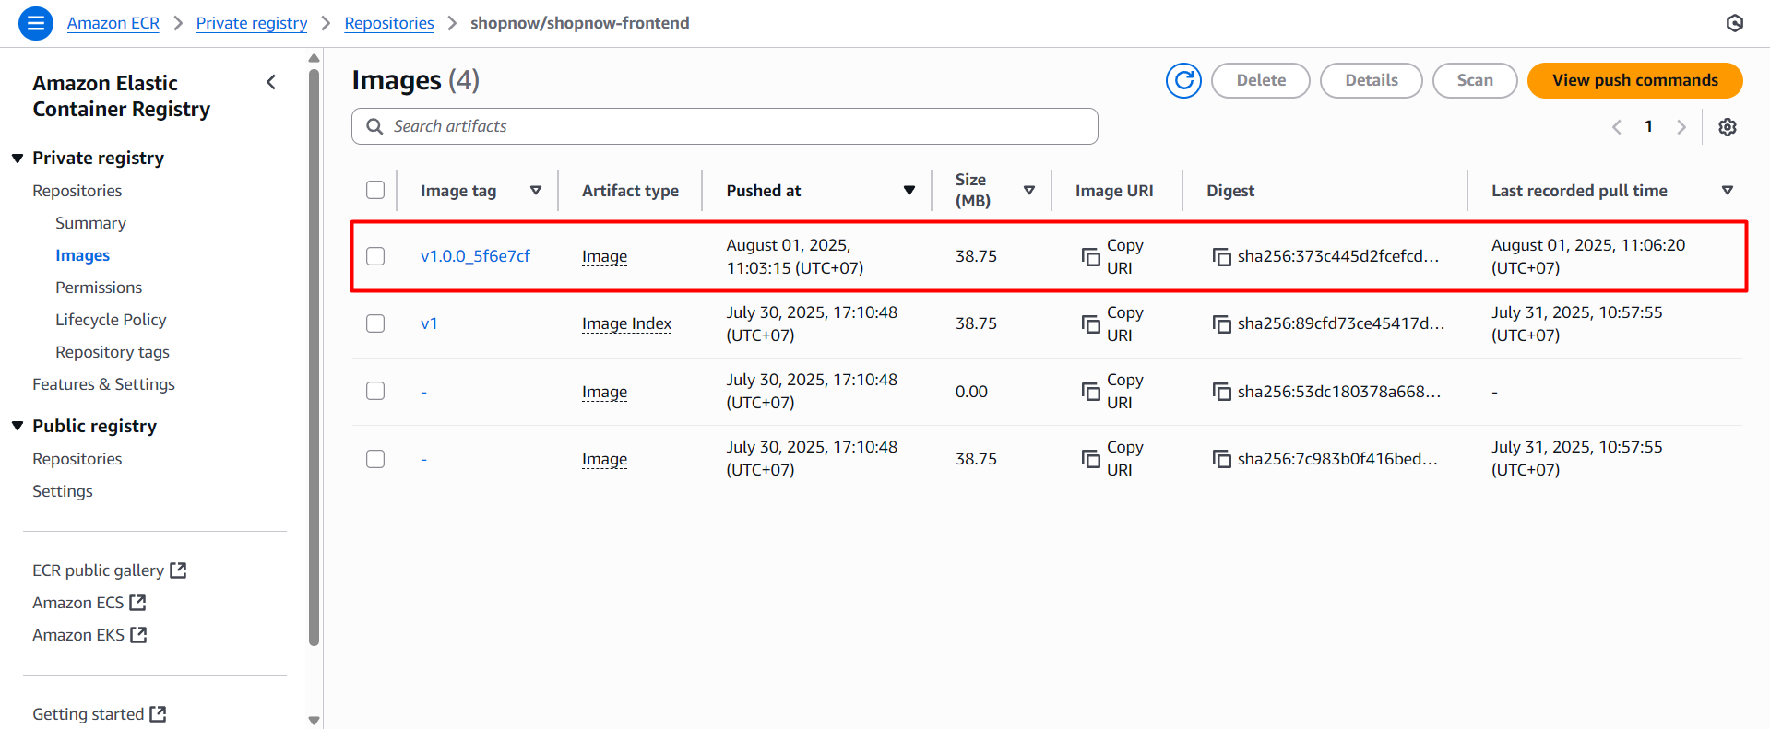Click the search magnifier icon
This screenshot has width=1770, height=729.
coord(374,126)
